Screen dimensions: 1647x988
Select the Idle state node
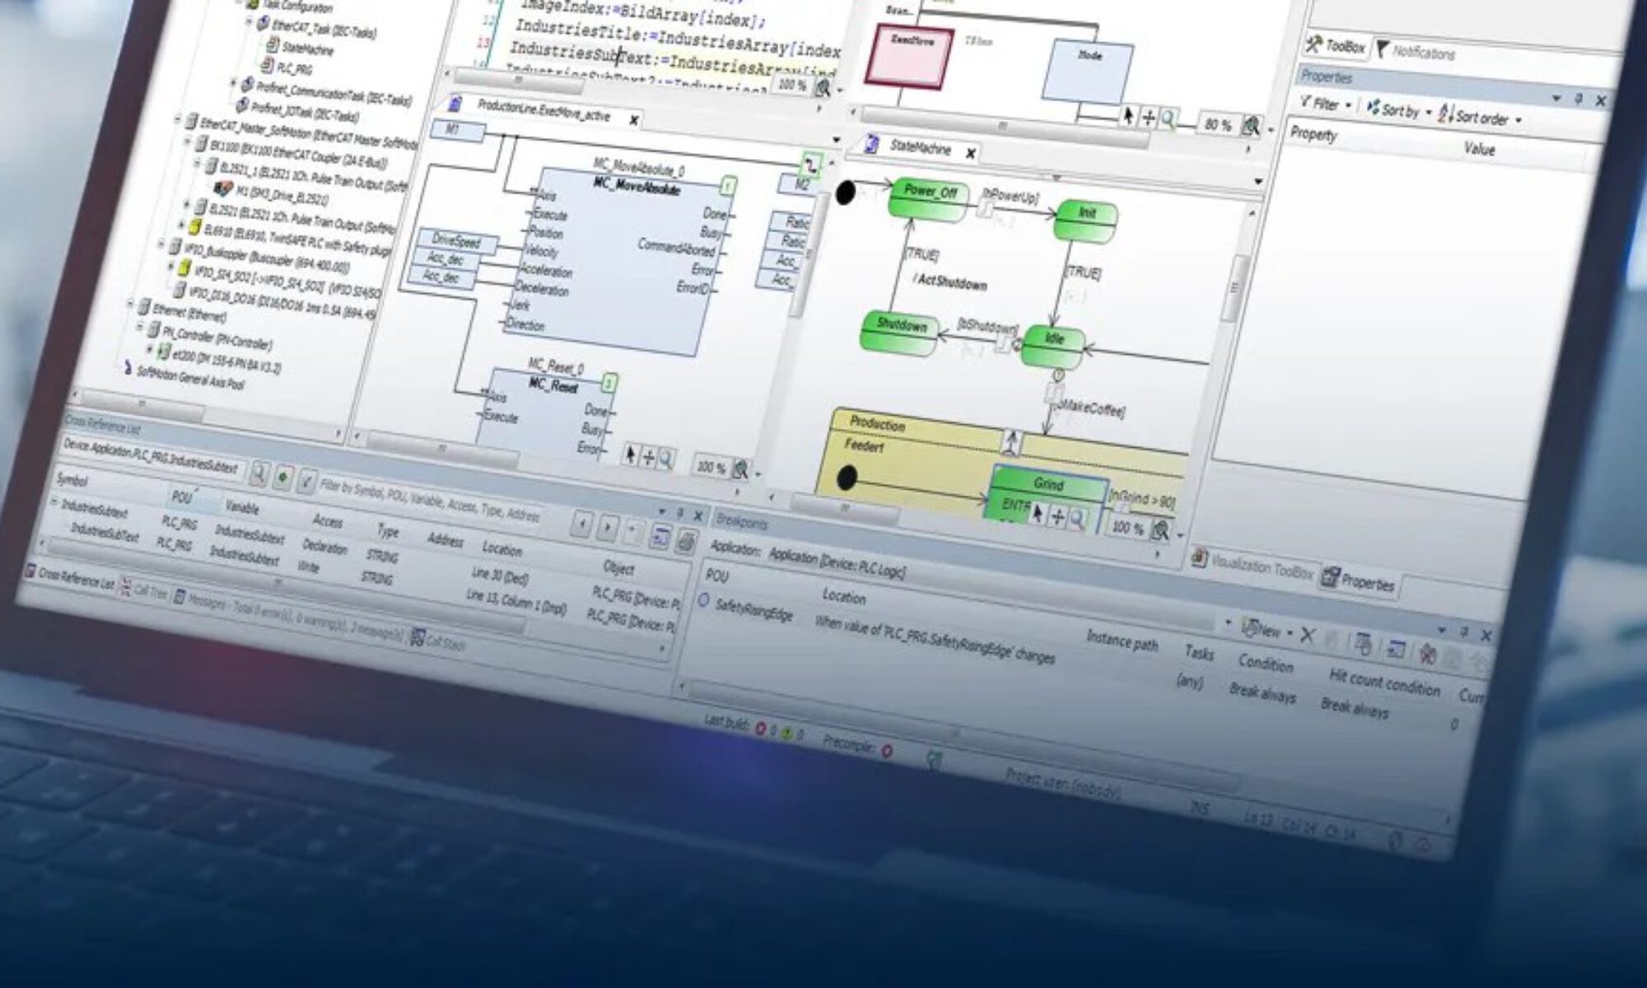tap(1054, 347)
